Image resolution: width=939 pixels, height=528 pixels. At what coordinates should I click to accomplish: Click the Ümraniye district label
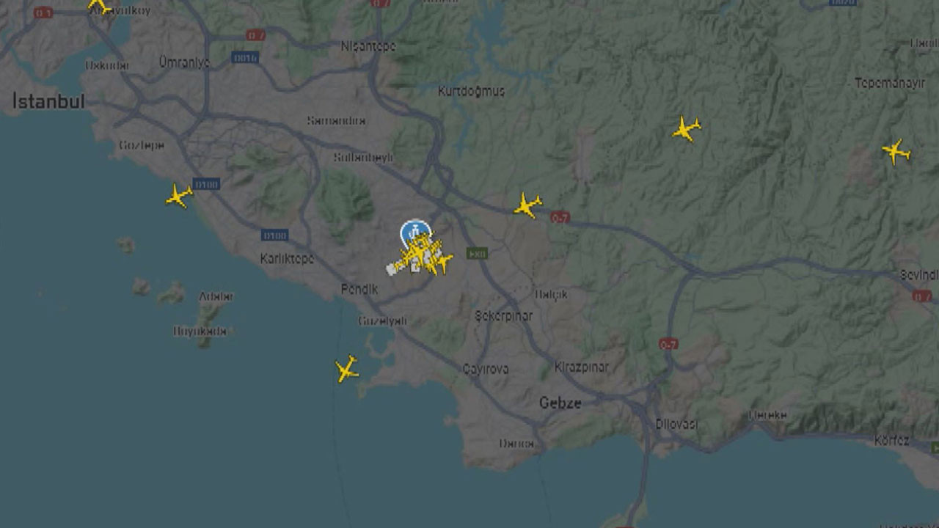coord(184,62)
